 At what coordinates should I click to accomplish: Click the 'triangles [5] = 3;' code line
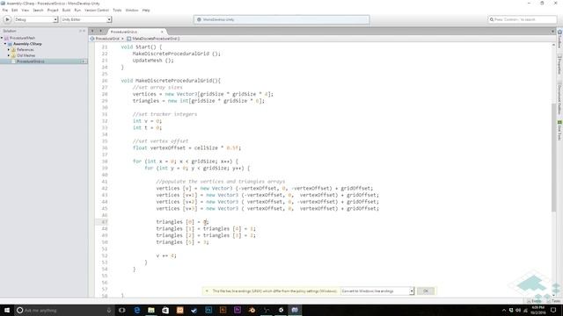click(182, 242)
